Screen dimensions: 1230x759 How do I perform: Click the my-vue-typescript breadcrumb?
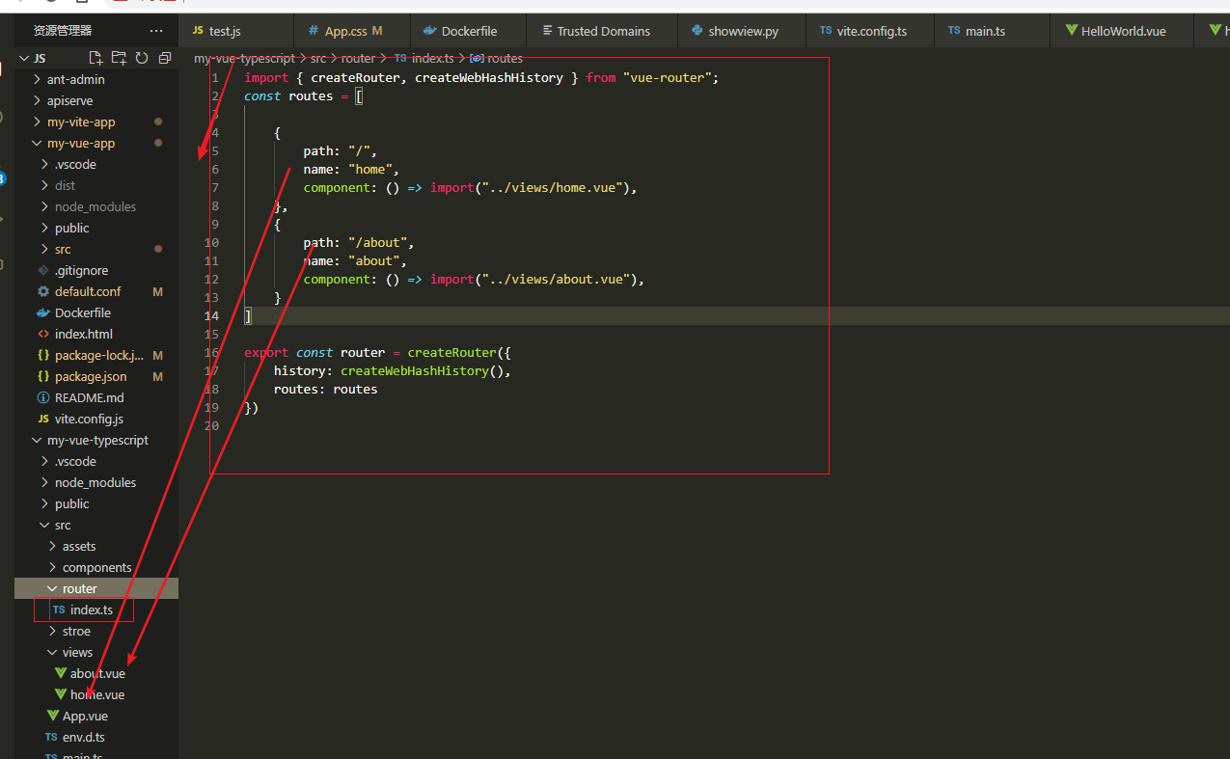click(x=244, y=58)
